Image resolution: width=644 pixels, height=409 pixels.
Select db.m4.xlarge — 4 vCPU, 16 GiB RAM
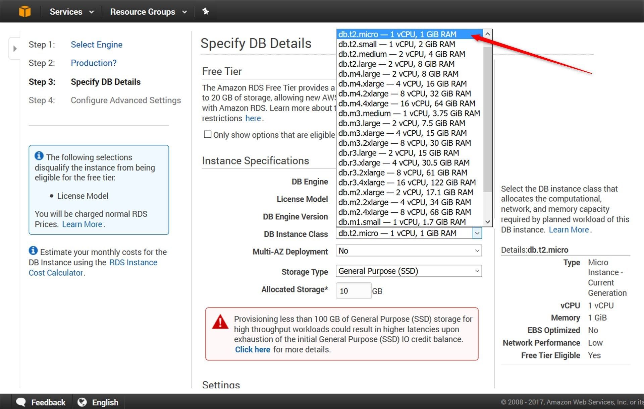coord(410,84)
